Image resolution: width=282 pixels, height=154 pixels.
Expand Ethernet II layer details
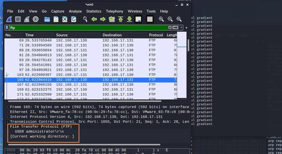(8, 112)
